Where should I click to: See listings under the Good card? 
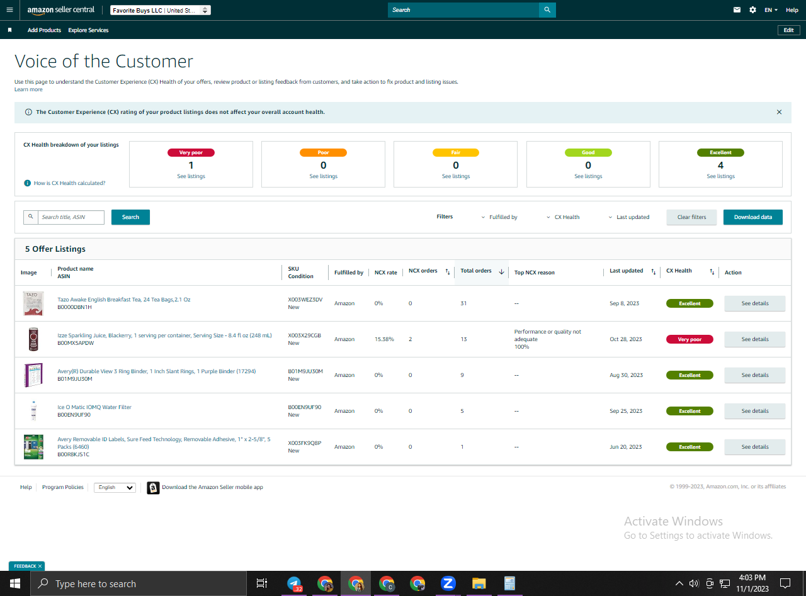[588, 176]
